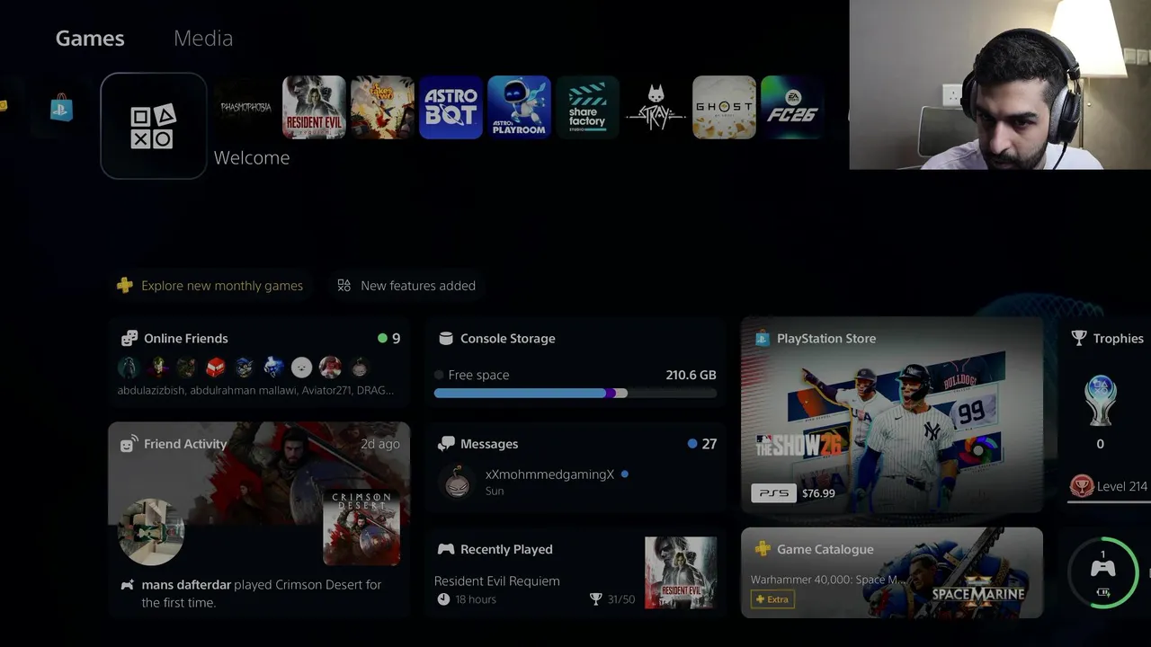Click the PS5 platform badge
Screen dimensions: 1151x647
tap(773, 493)
